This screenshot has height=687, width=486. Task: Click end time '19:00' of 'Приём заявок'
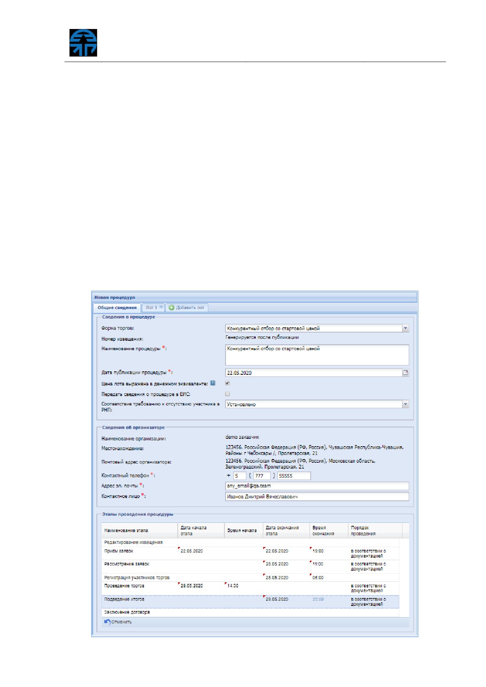(318, 551)
